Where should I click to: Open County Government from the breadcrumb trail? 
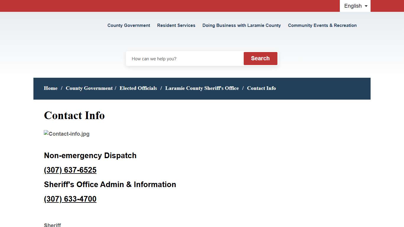(x=89, y=88)
